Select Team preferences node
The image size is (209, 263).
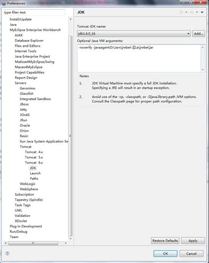(14, 237)
